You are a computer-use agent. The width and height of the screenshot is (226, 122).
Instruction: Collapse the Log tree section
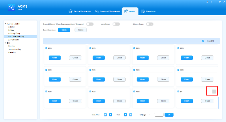[x=5, y=43]
